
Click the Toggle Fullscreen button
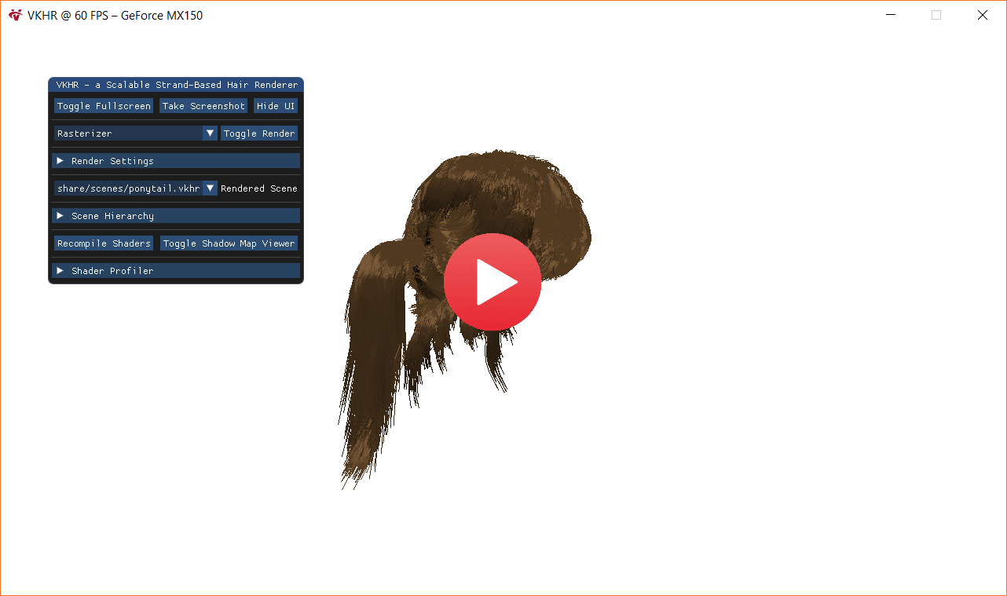pyautogui.click(x=104, y=106)
